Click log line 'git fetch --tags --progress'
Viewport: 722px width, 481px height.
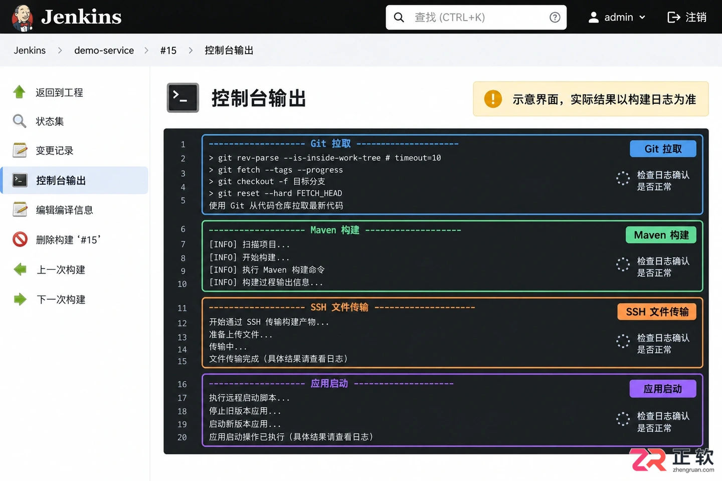pos(276,170)
